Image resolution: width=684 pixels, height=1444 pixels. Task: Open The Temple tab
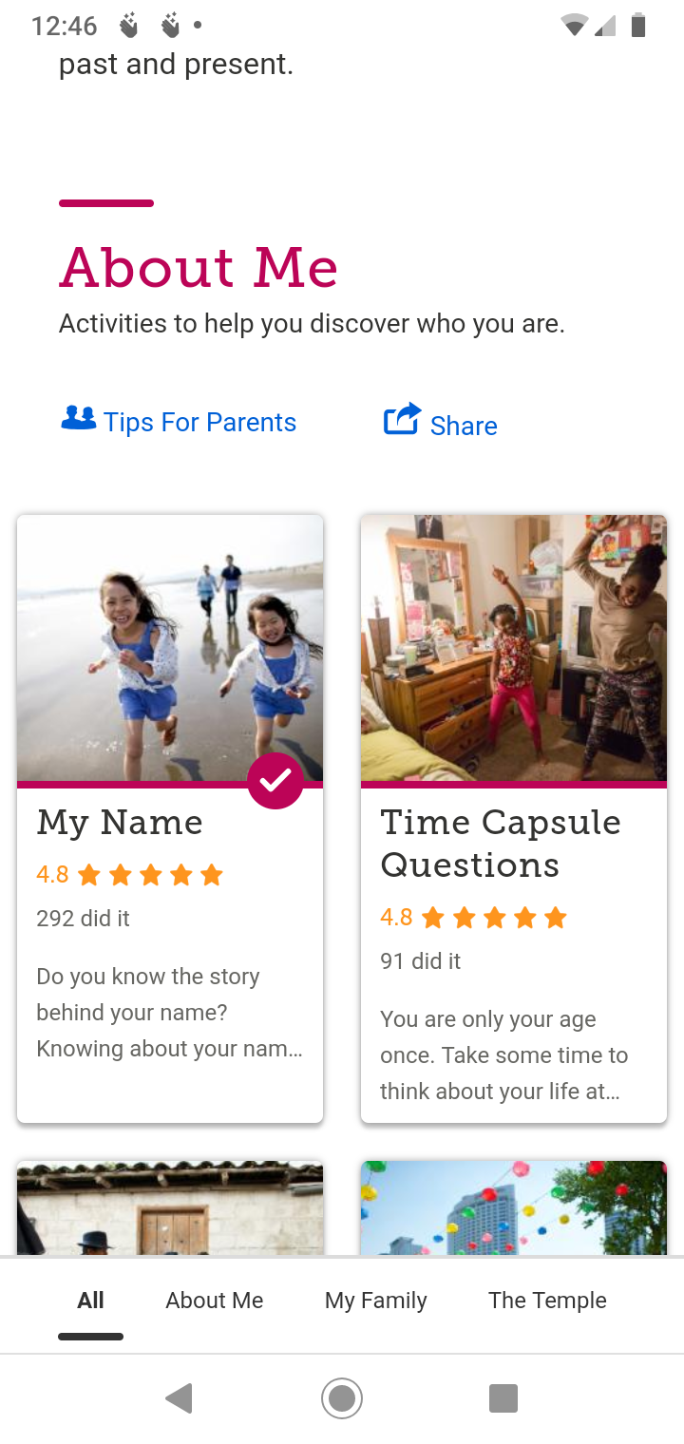tap(547, 1301)
